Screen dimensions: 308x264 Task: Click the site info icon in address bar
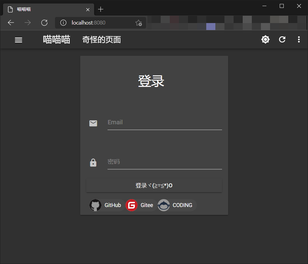coord(63,22)
